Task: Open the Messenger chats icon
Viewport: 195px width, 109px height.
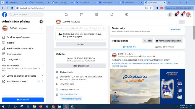Action: click(176, 15)
